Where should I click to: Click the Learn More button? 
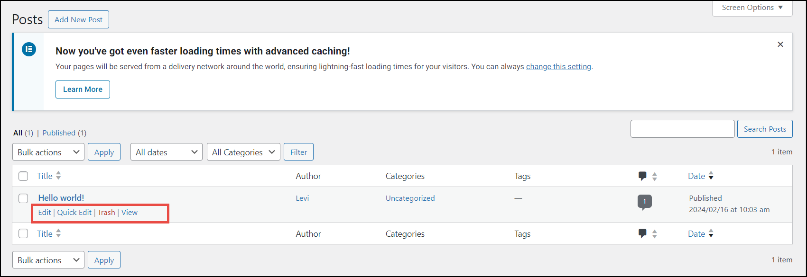(x=83, y=89)
